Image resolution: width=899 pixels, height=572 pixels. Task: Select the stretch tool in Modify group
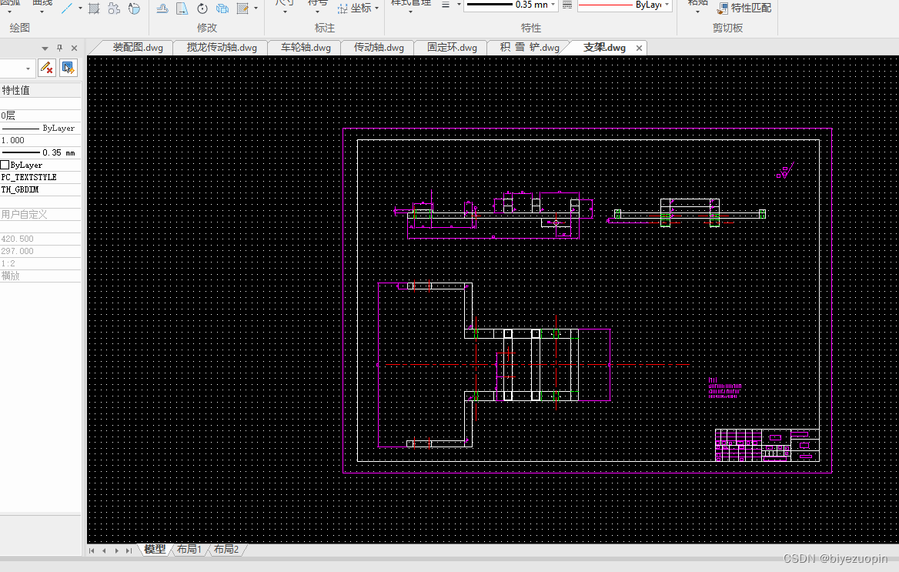tap(182, 8)
